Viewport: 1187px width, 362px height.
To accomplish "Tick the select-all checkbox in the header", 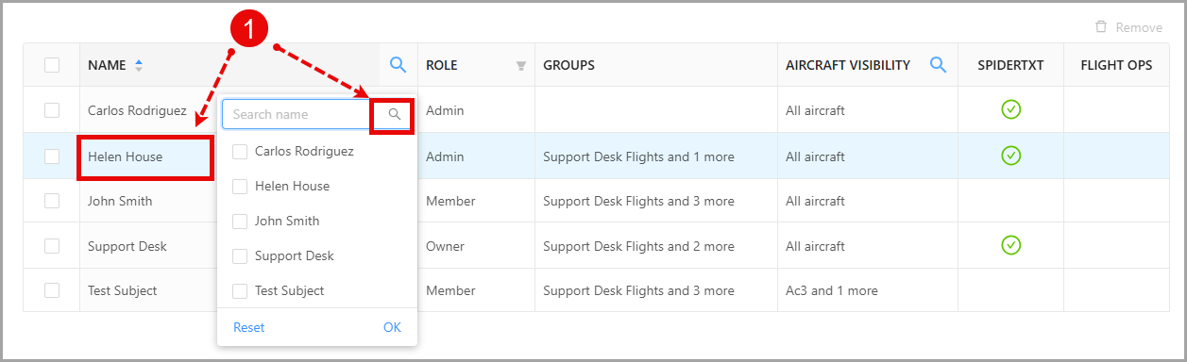I will click(52, 65).
